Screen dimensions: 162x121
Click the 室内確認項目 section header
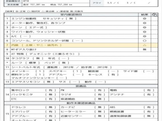point(71,15)
